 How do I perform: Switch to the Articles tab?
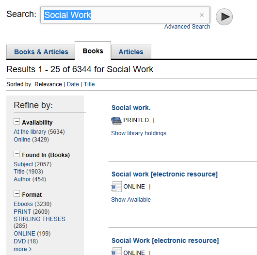(x=131, y=52)
